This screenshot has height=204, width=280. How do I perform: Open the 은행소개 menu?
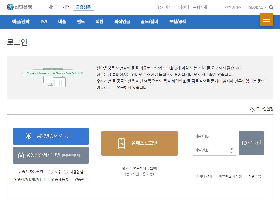[200, 7]
